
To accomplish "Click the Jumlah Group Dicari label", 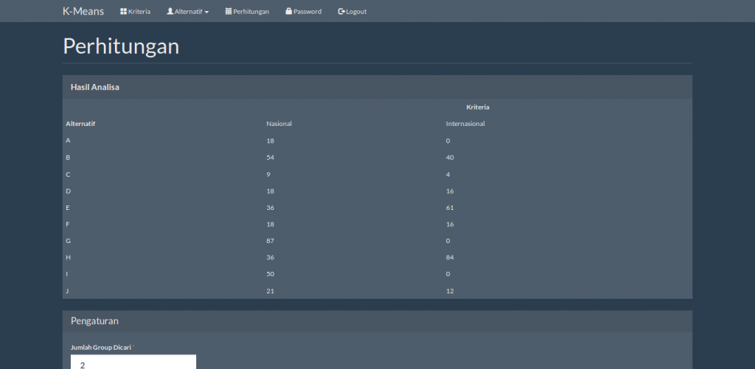I will [100, 348].
